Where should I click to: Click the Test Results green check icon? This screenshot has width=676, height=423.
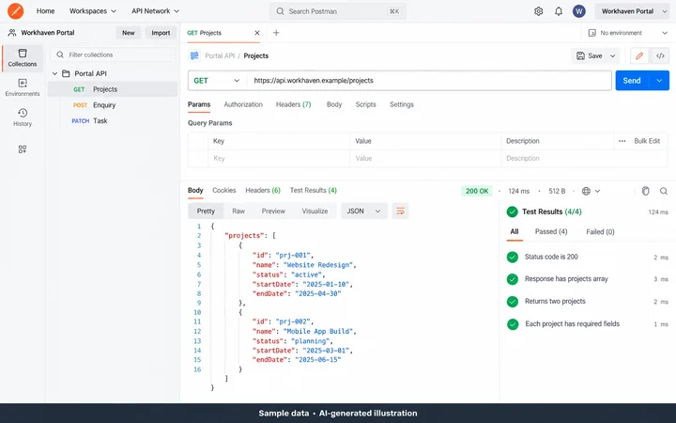coord(513,211)
